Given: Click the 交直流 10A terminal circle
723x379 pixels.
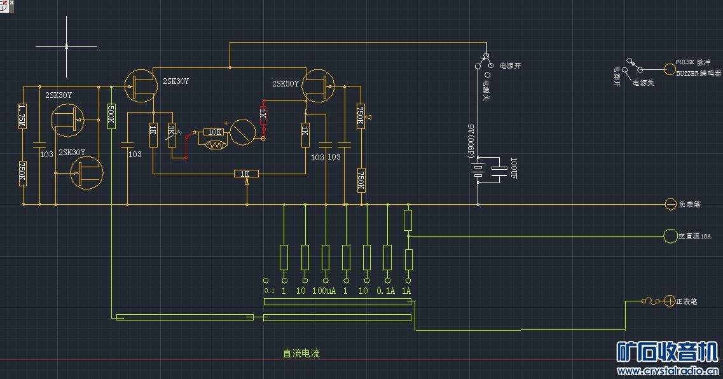Looking at the screenshot, I should [x=670, y=236].
